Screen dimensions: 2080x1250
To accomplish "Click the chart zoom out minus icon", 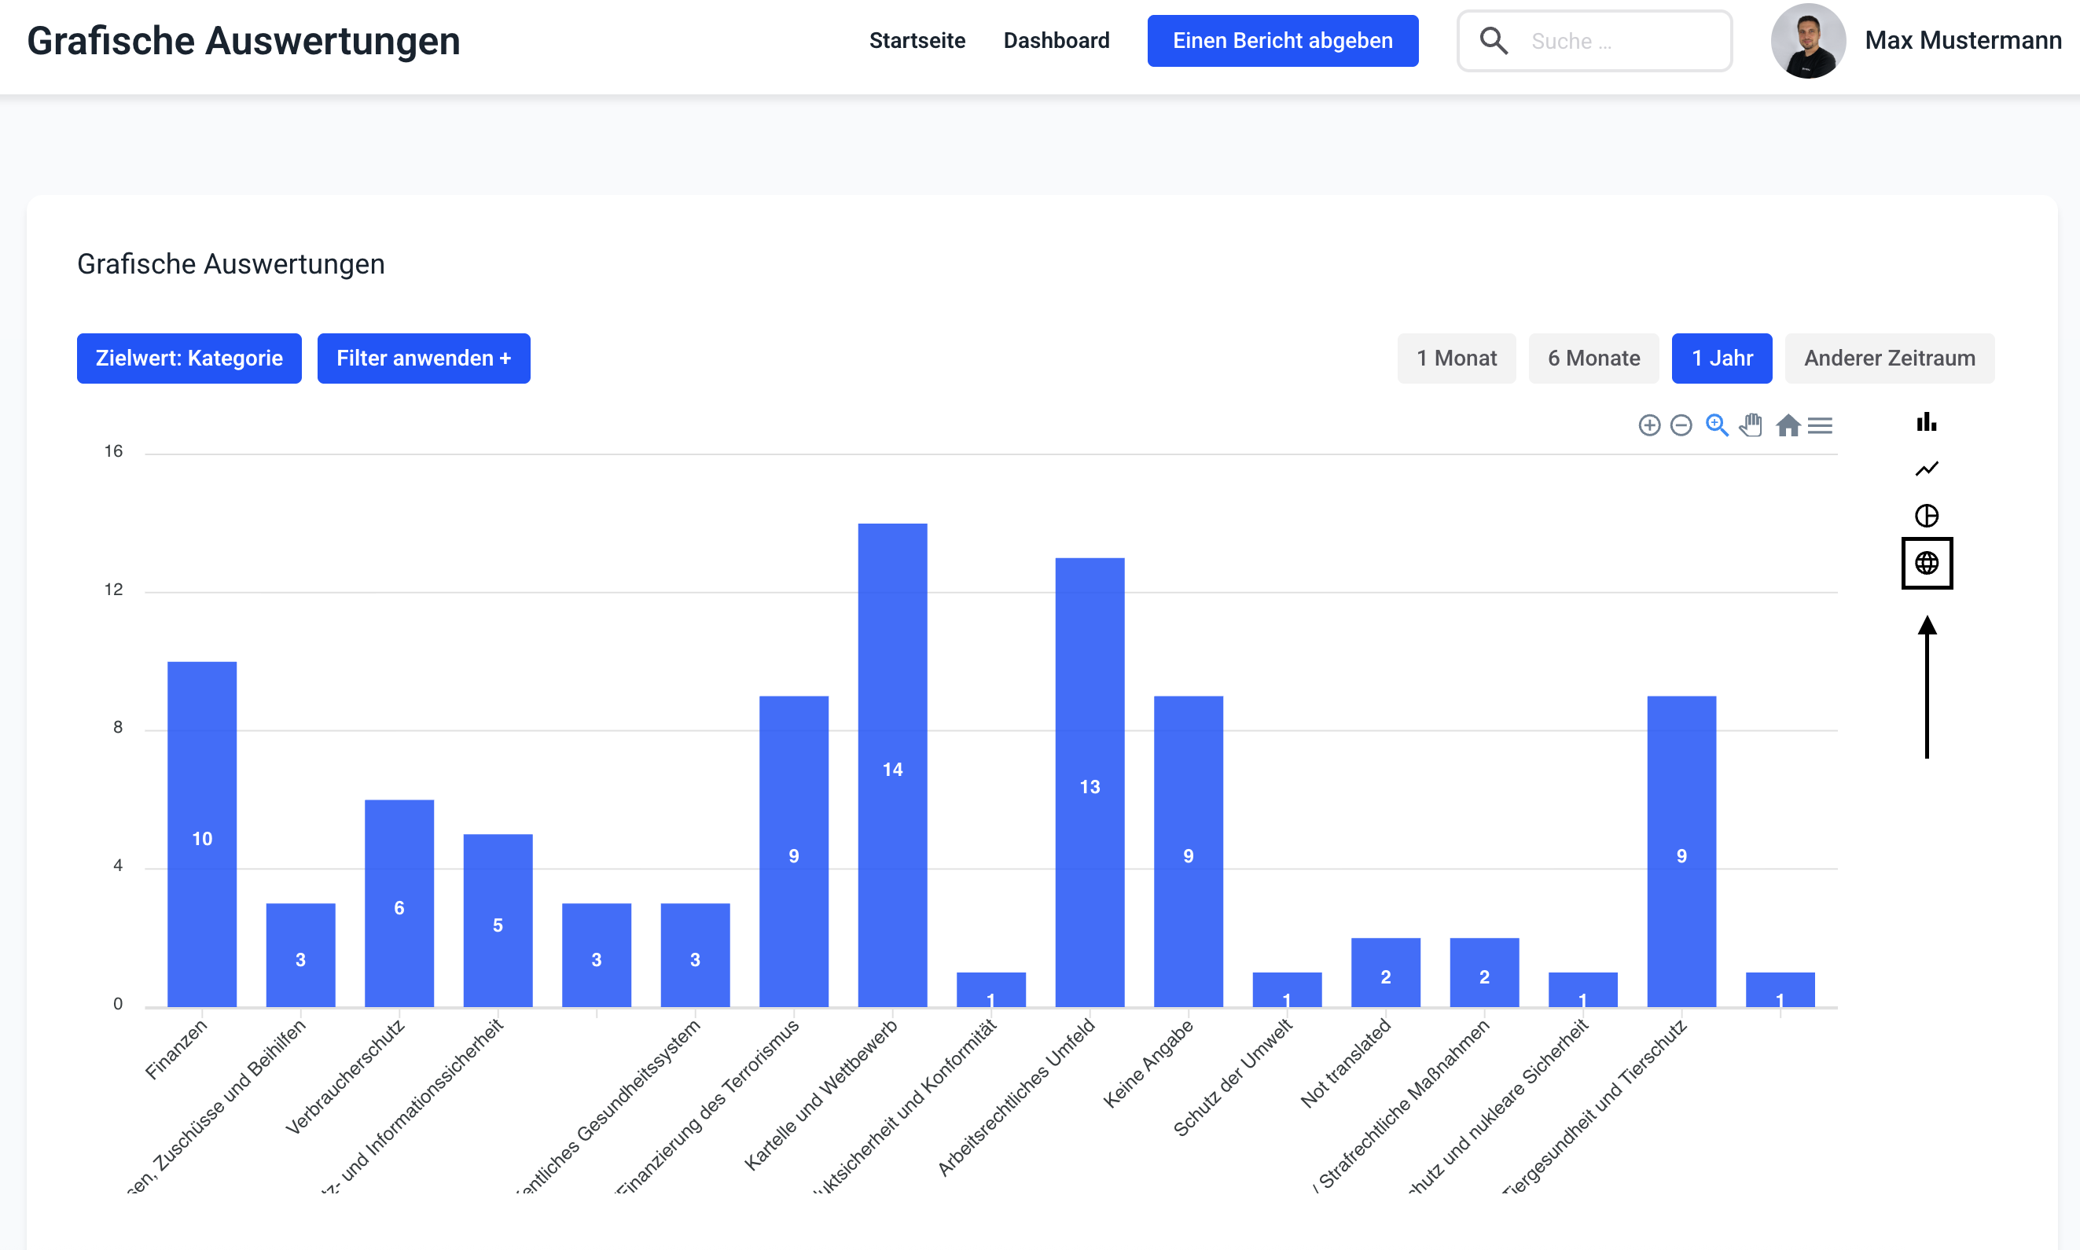I will pos(1681,425).
